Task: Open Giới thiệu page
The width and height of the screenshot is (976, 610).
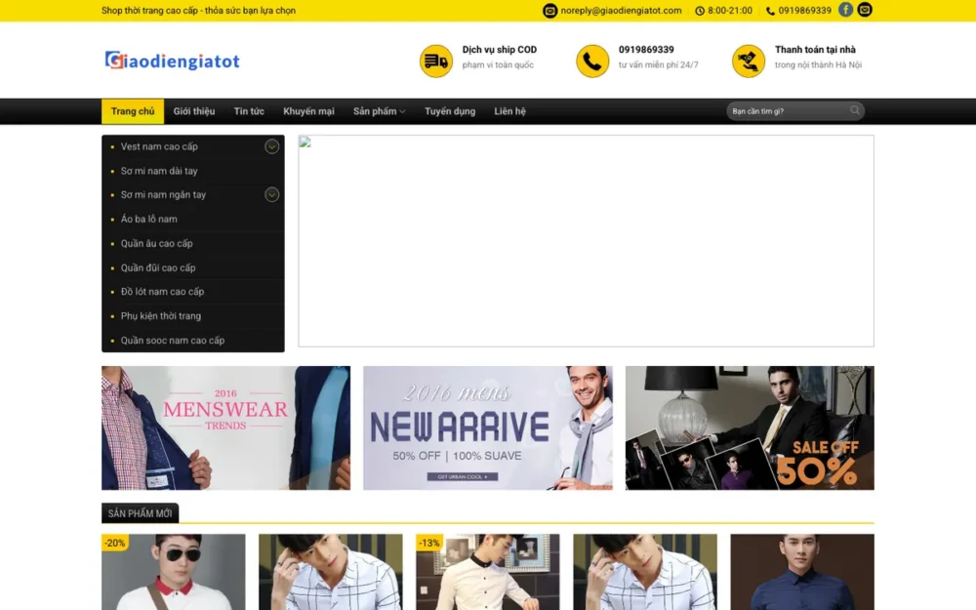Action: (193, 111)
